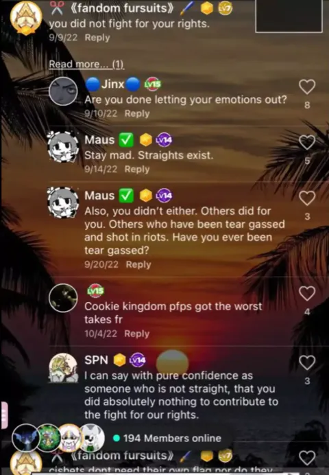This screenshot has height=475, width=329.
Task: Reply to Maus's 9/14/22 comment
Action: pos(137,169)
